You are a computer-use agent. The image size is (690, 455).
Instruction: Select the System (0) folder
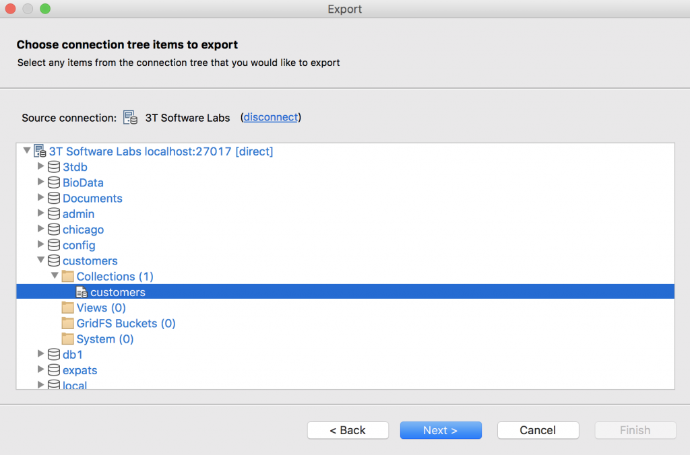click(x=105, y=339)
